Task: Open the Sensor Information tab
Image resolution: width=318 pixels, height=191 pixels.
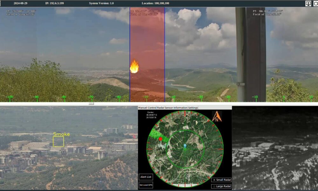Action: [x=176, y=108]
